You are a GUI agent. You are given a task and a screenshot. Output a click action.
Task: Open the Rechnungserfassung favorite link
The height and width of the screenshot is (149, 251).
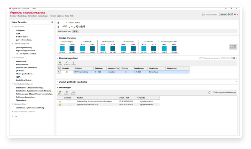(25, 47)
